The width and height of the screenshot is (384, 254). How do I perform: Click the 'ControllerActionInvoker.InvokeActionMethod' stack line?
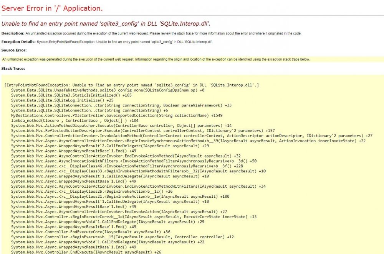[192, 136]
